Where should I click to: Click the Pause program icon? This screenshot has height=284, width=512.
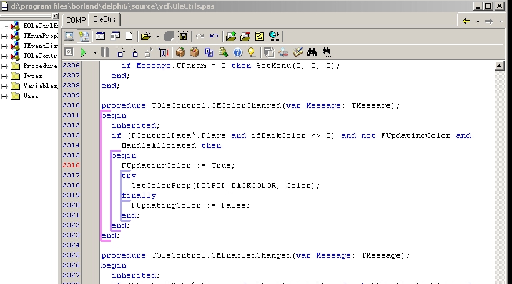tap(105, 52)
